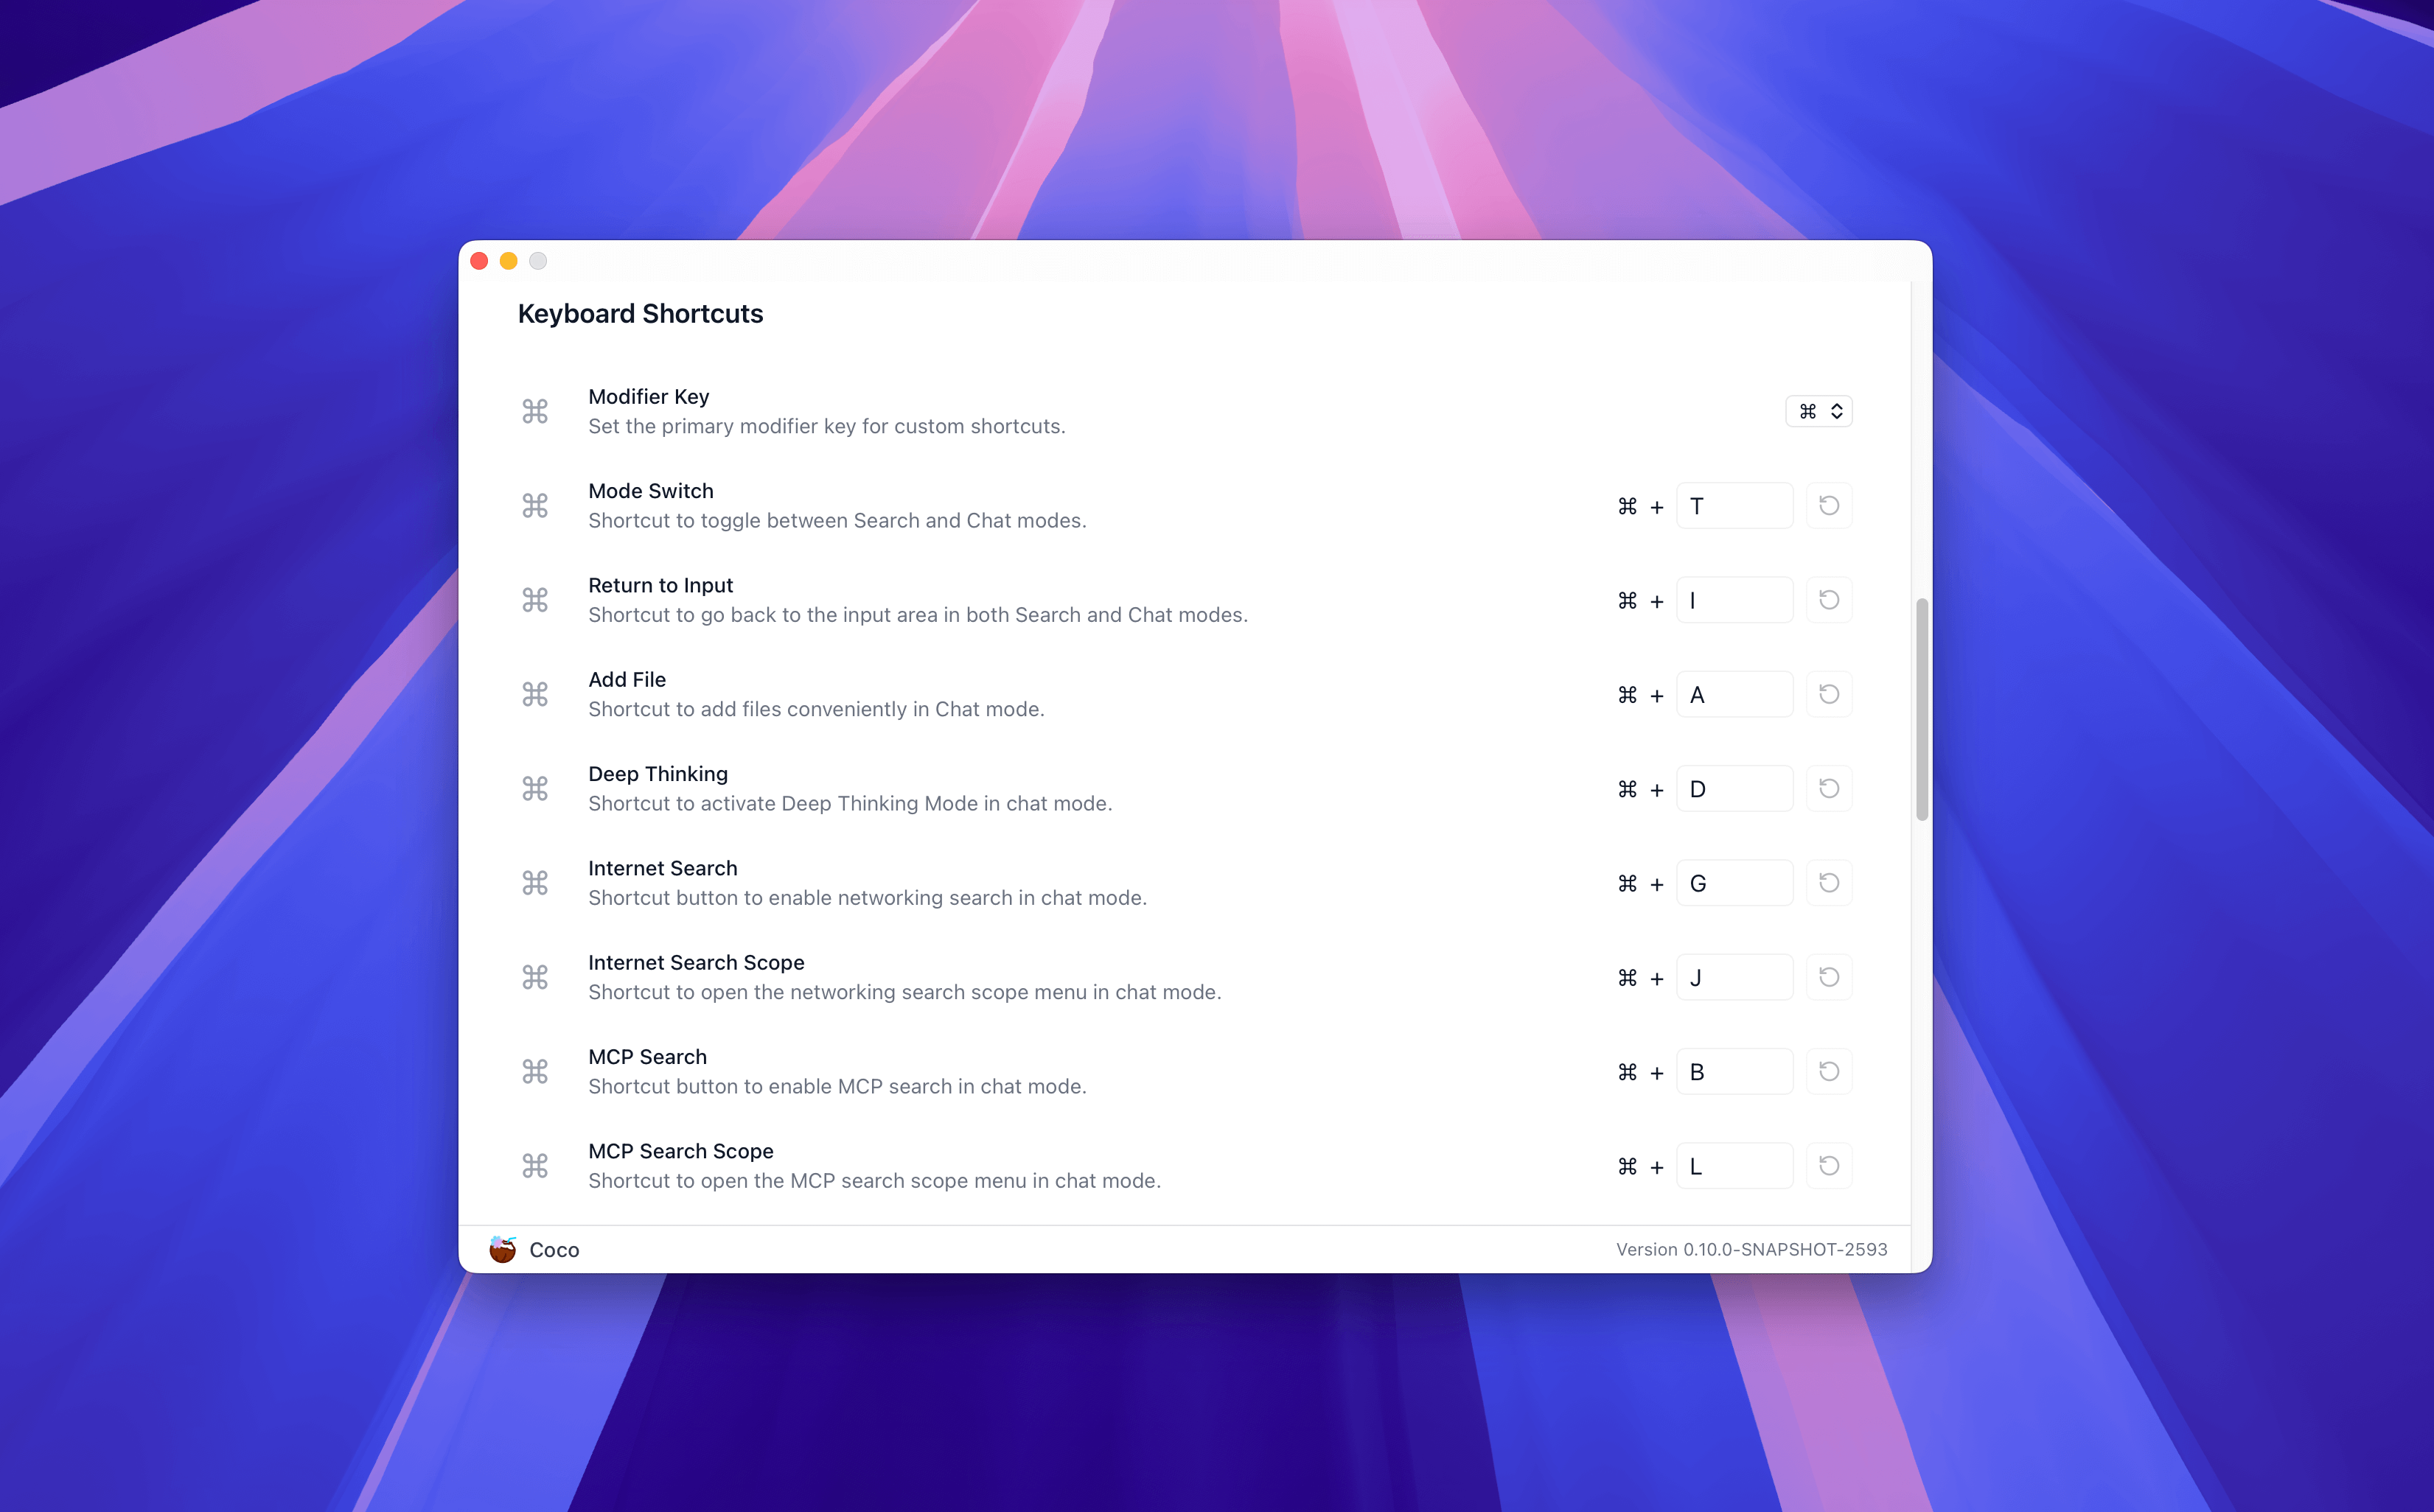Viewport: 2434px width, 1512px height.
Task: Click the MCP Search key field showing B
Action: tap(1734, 1072)
